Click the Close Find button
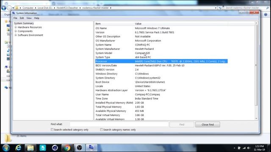This screenshot has height=152, width=271. tap(207, 125)
